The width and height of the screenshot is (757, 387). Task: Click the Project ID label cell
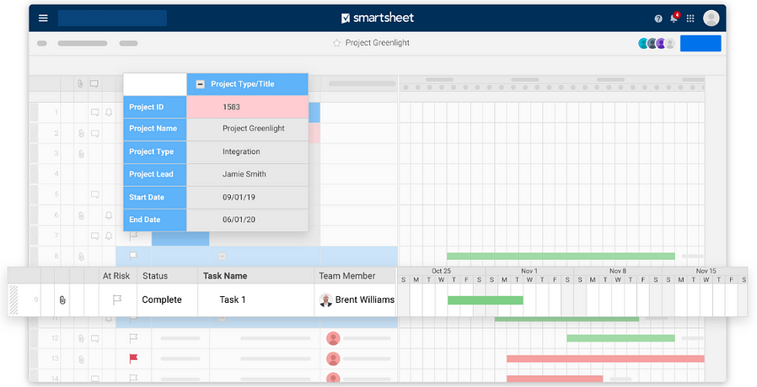155,107
